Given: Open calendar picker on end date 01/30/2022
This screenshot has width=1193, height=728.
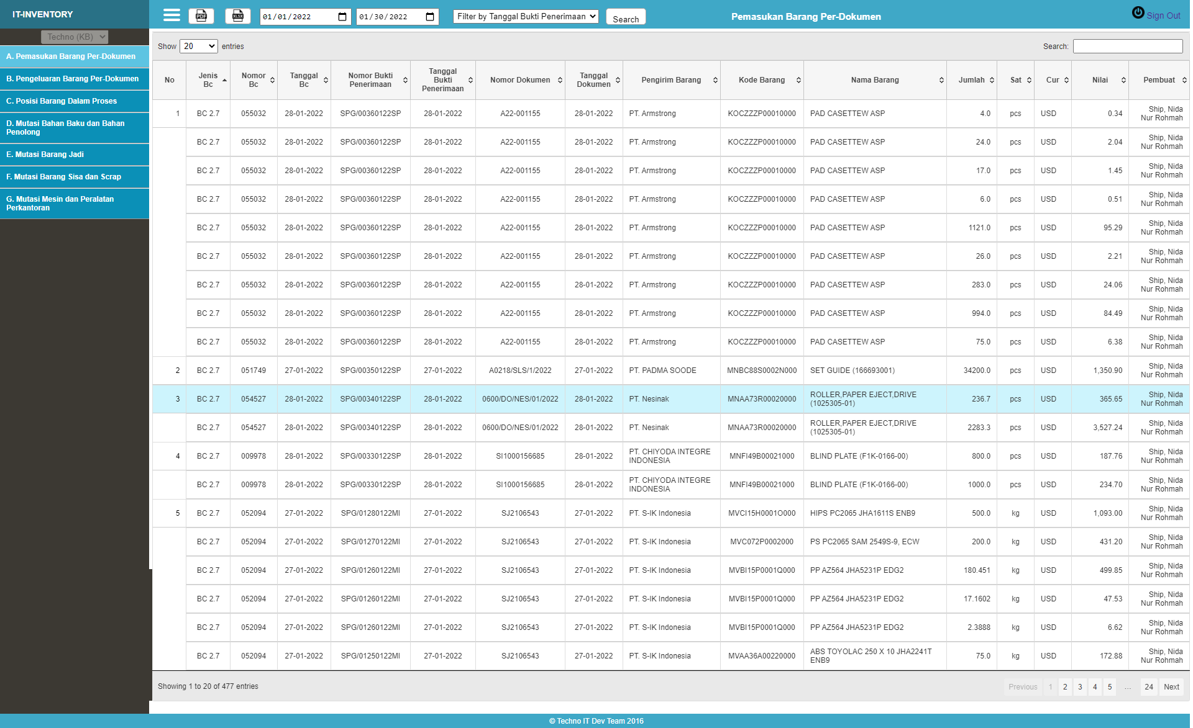Looking at the screenshot, I should tap(430, 17).
